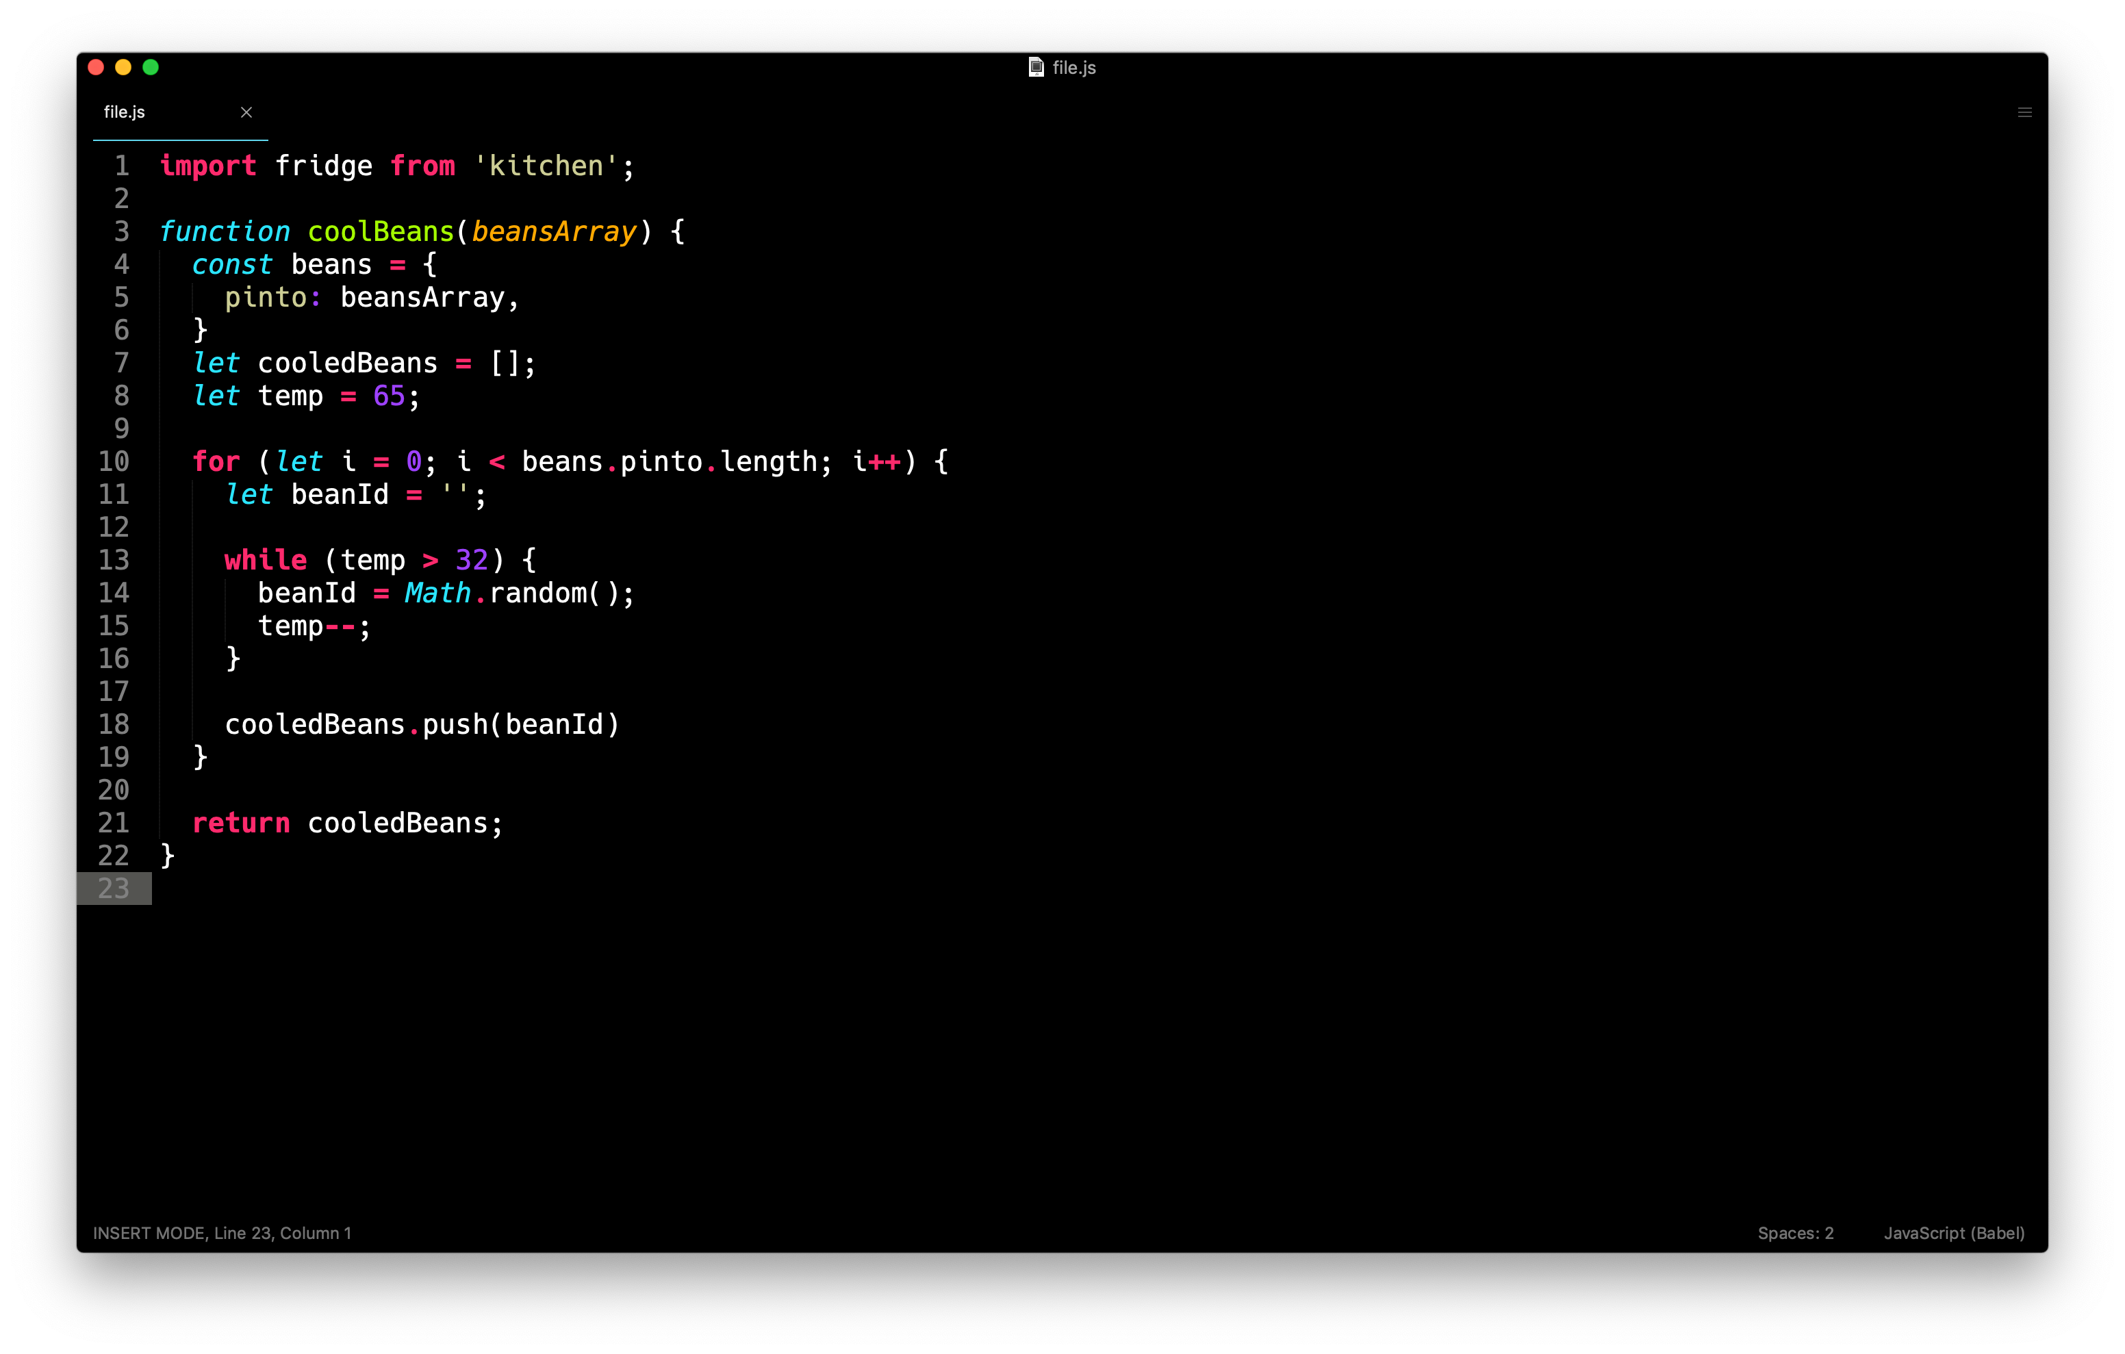Click the return keyword on line 21
This screenshot has height=1354, width=2125.
(241, 823)
